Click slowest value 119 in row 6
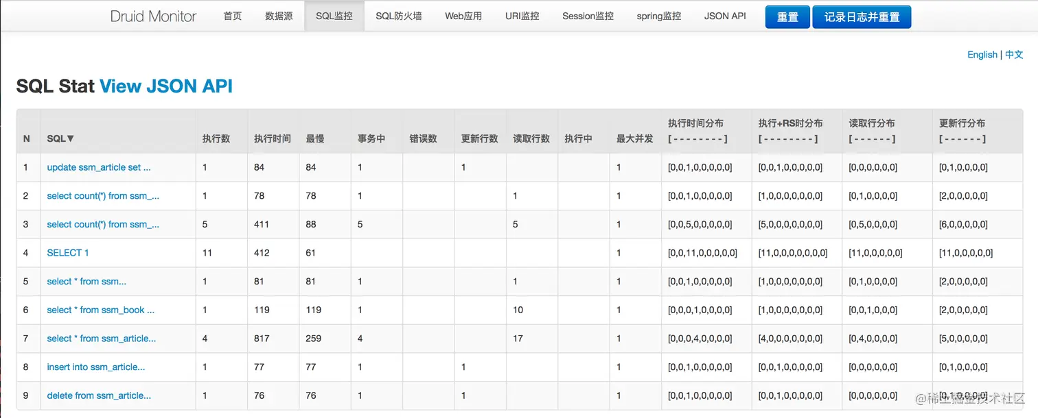Screen dimensions: 1038x418 coord(314,310)
